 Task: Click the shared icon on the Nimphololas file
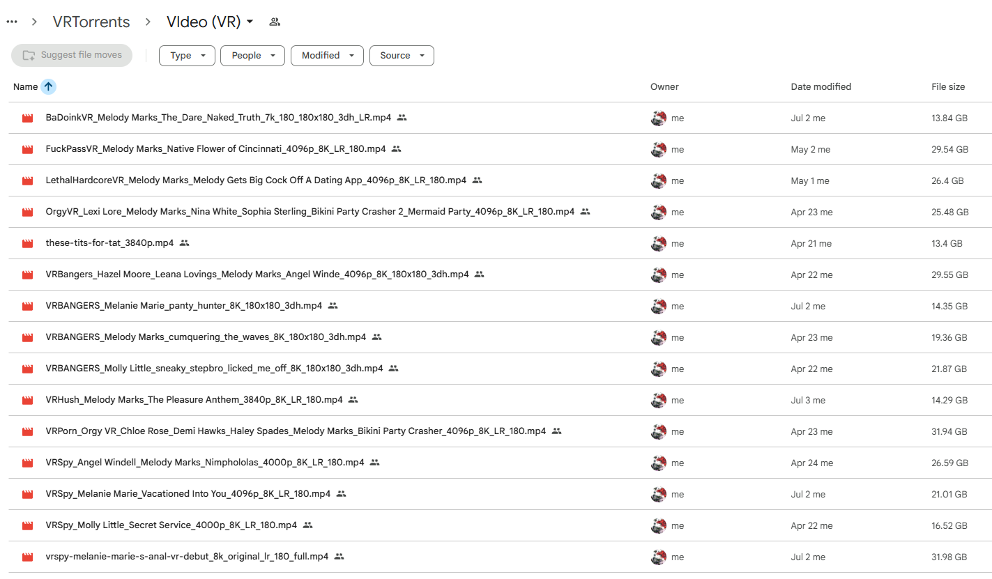coord(374,463)
